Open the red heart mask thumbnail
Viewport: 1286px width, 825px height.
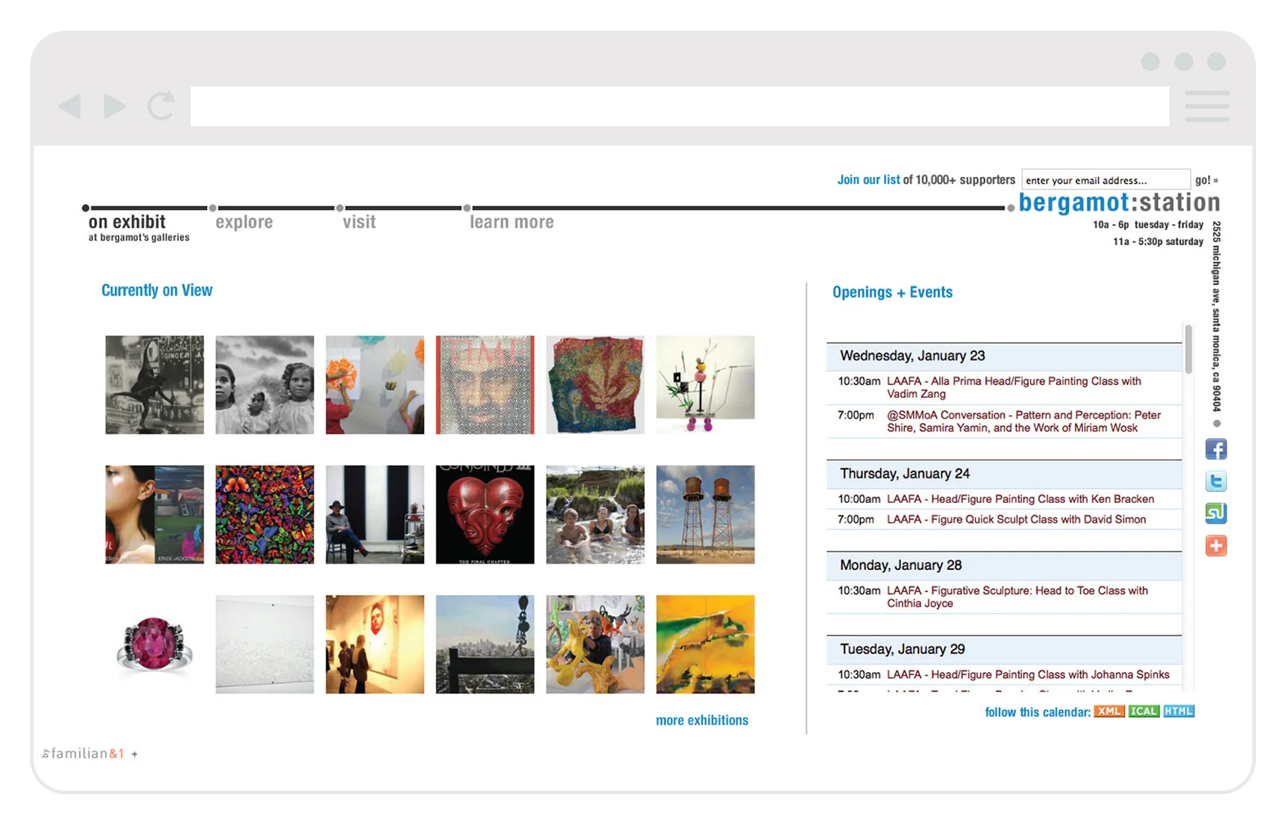[485, 515]
